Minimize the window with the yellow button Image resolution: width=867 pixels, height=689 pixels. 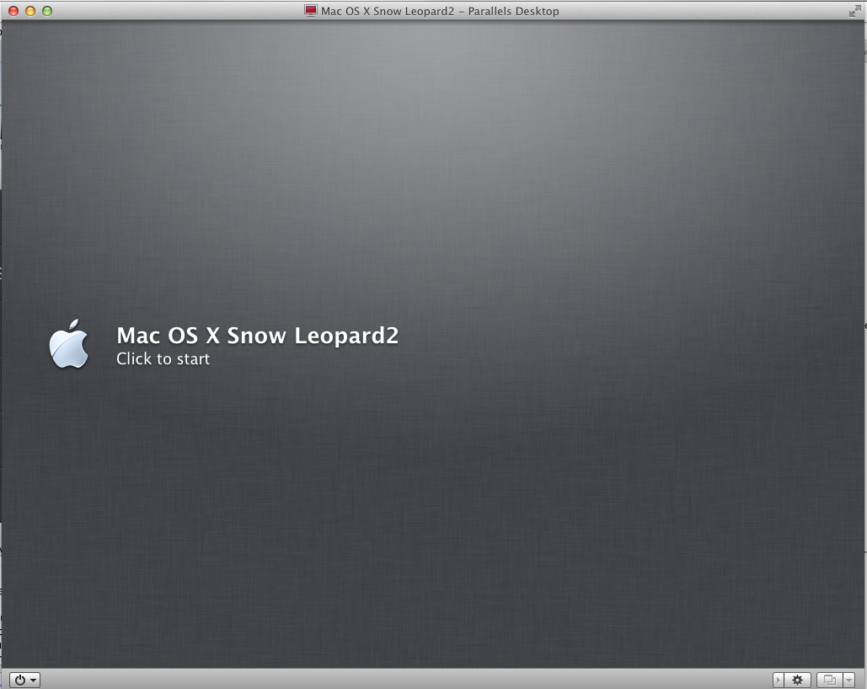coord(30,11)
